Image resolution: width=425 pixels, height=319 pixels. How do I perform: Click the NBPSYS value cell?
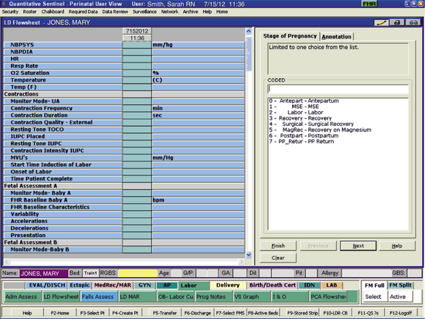pos(137,45)
